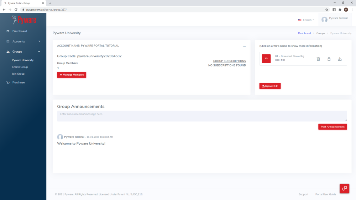Close the Pyware Portal - Group tab
Viewport: 356px width, 200px height.
(x=43, y=3)
